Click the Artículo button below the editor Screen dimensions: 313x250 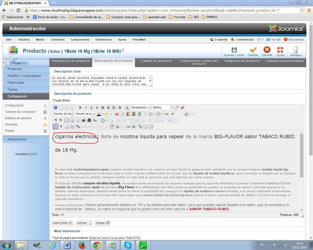pyautogui.click(x=84, y=222)
